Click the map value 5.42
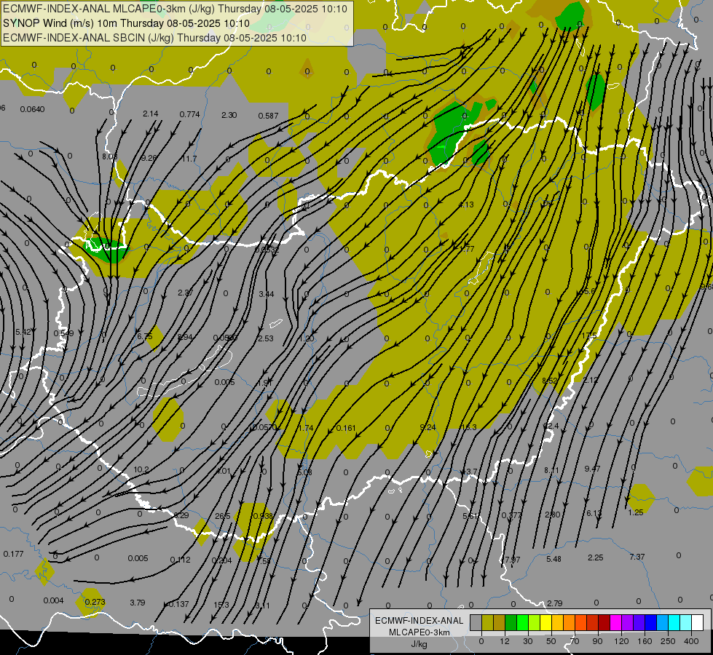713x655 pixels. pyautogui.click(x=23, y=332)
